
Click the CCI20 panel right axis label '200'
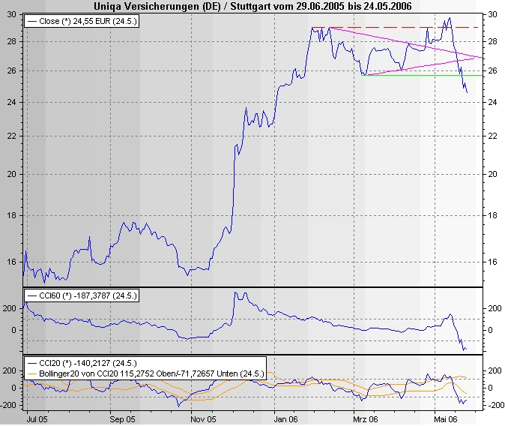pos(495,370)
